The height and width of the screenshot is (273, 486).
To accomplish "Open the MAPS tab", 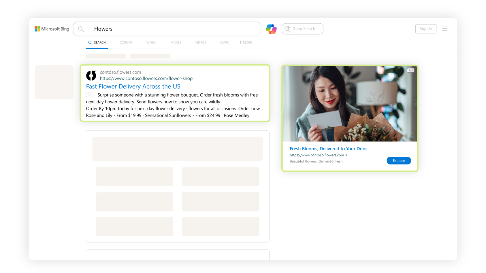I will (x=224, y=42).
